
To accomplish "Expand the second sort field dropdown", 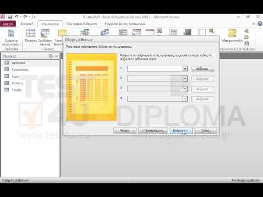I will click(x=185, y=79).
